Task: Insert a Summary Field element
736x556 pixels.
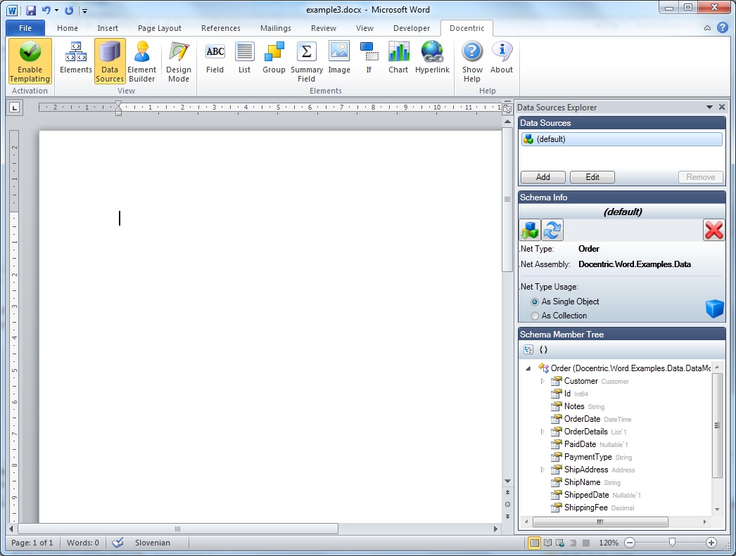Action: (307, 61)
